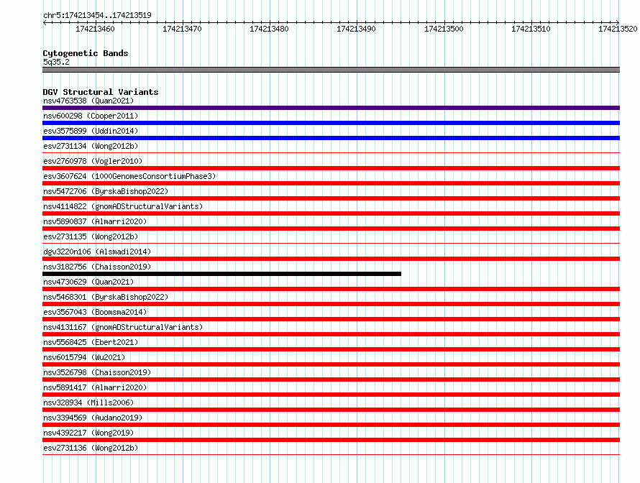
Task: Open nsv4114822 (gnomADStructuralVariants) label
Action: pos(123,206)
